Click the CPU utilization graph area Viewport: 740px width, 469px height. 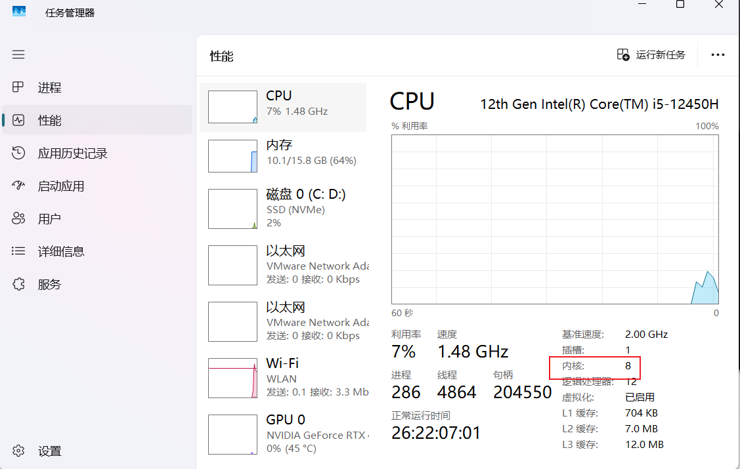555,219
